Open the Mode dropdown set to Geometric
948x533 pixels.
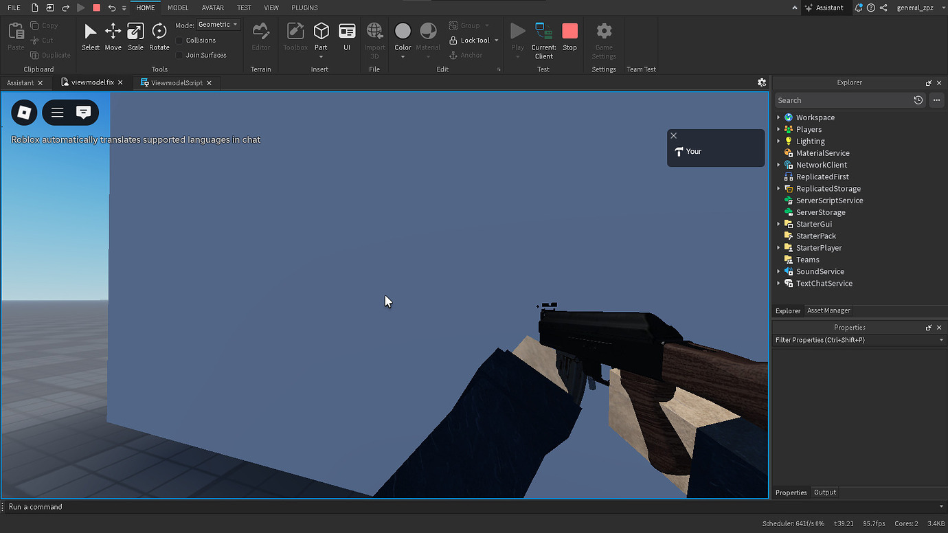point(218,24)
